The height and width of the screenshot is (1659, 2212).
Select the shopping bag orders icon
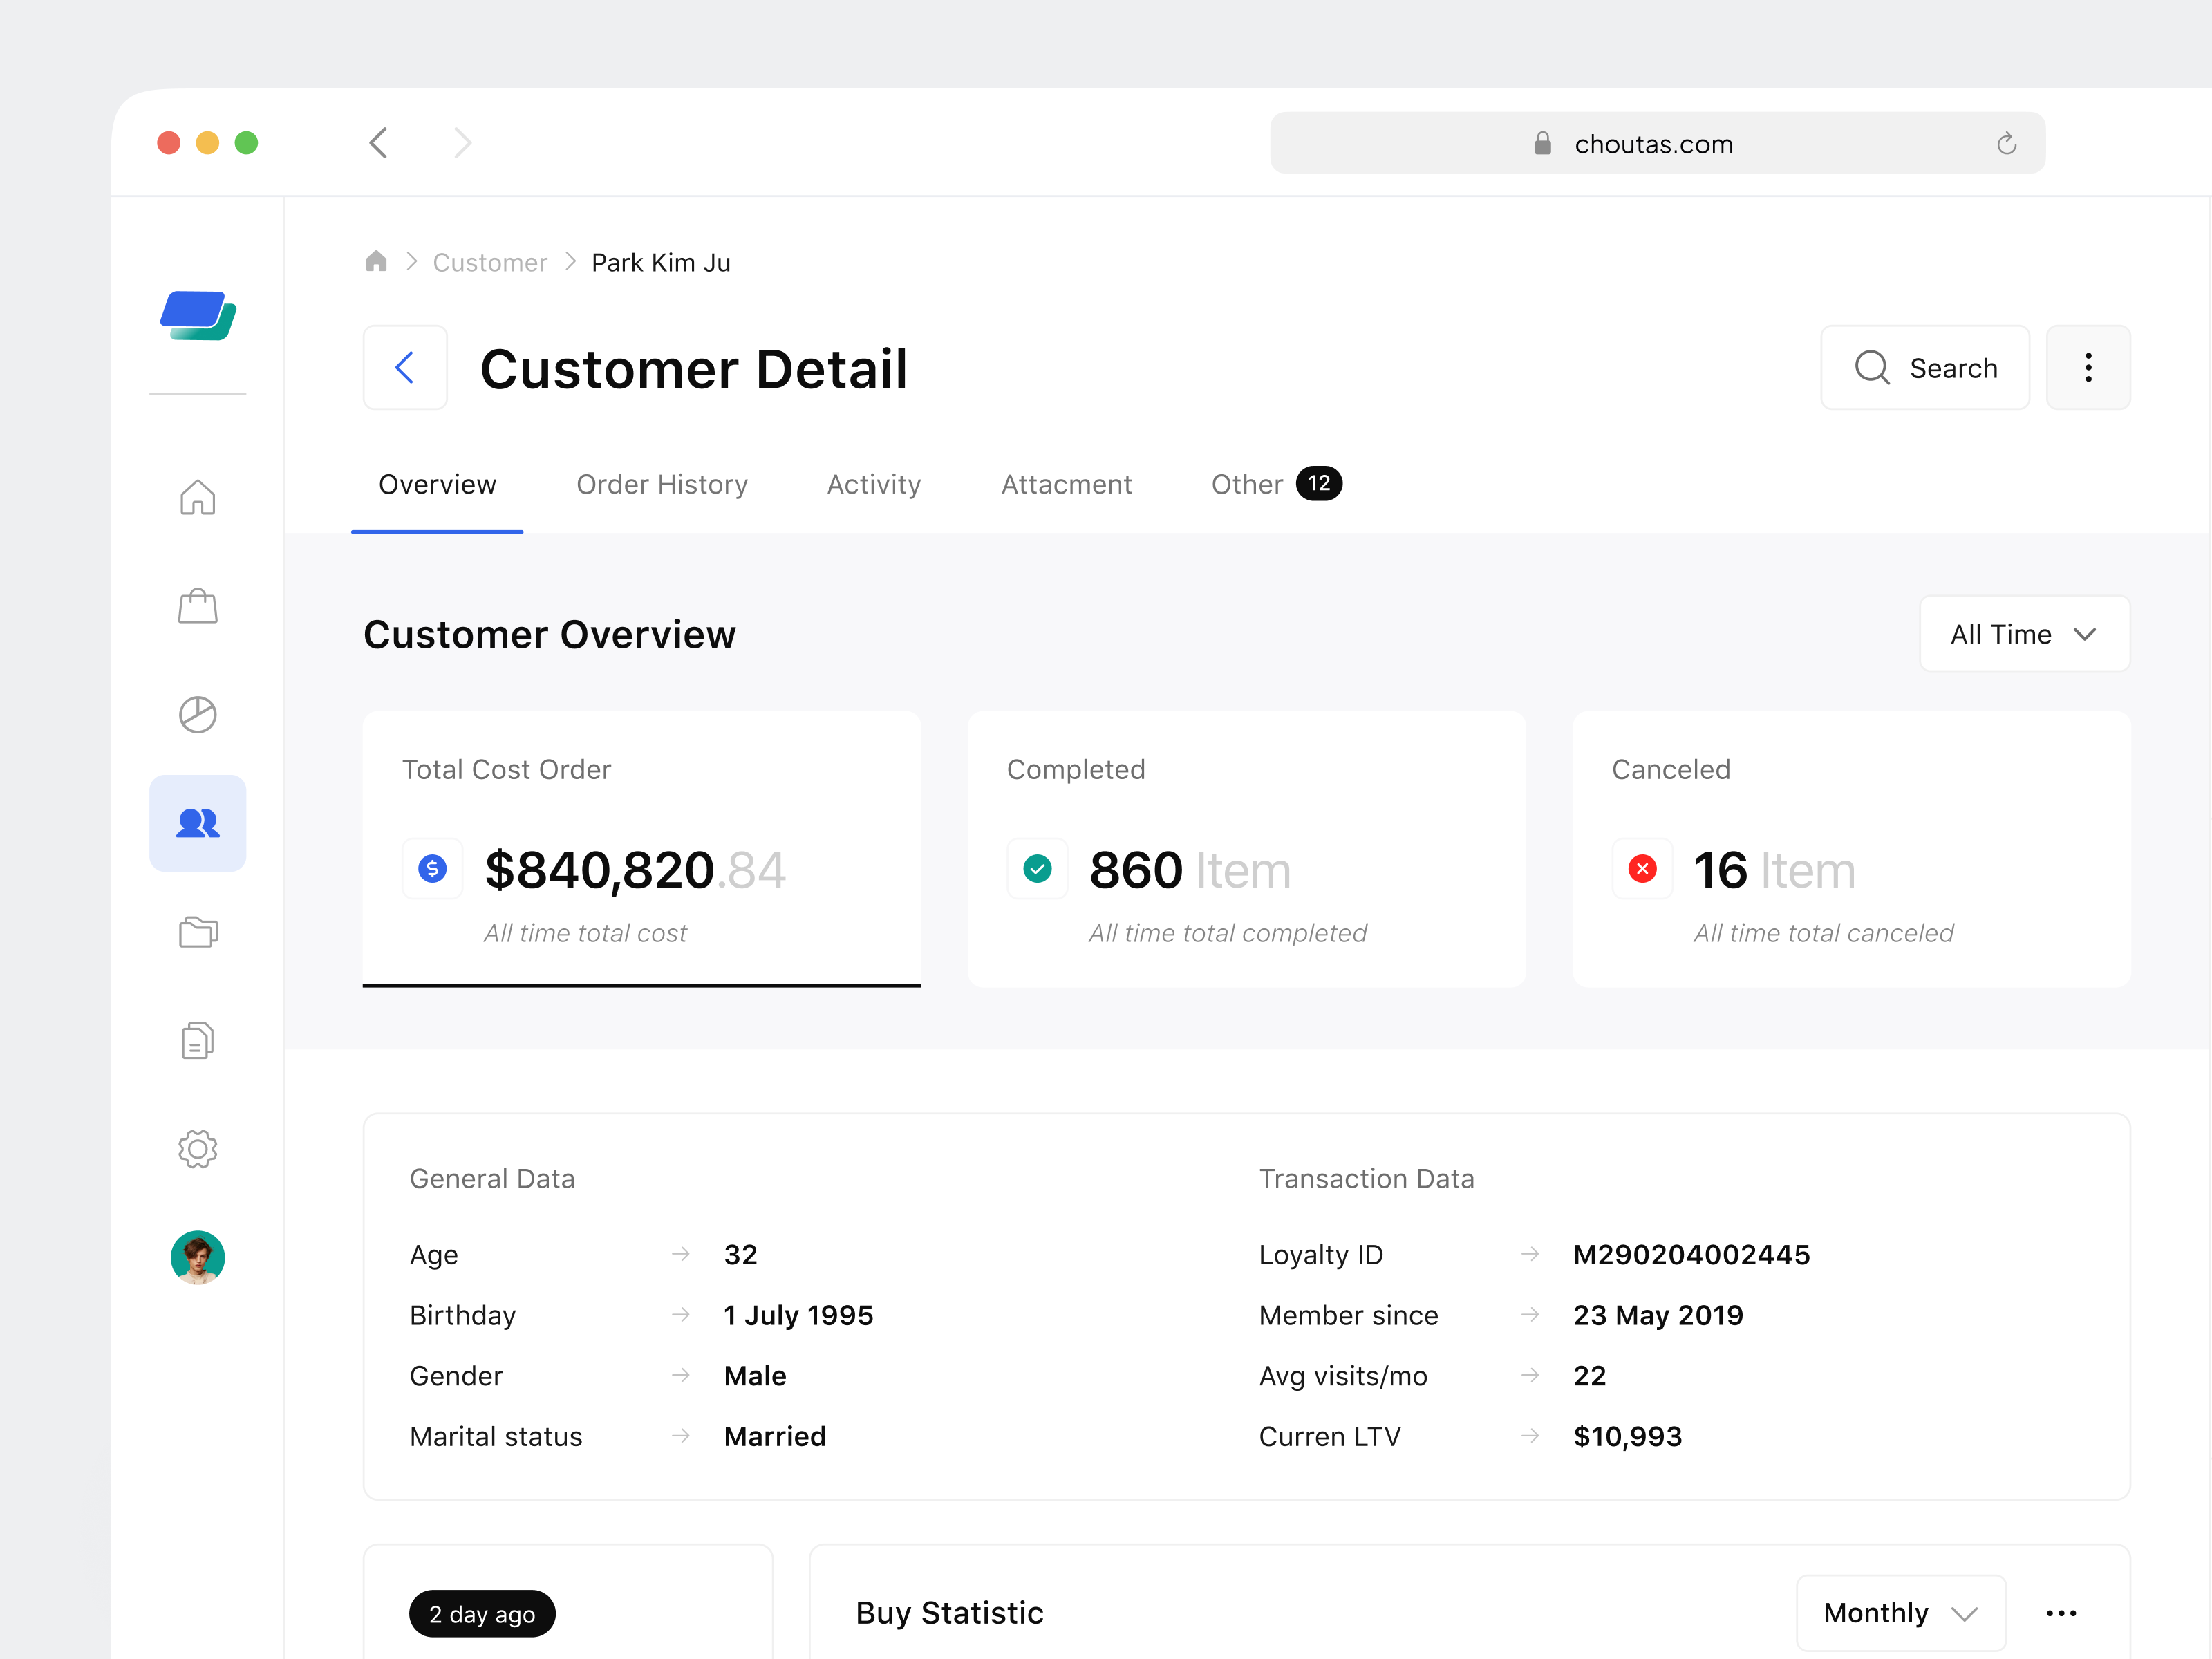(197, 606)
